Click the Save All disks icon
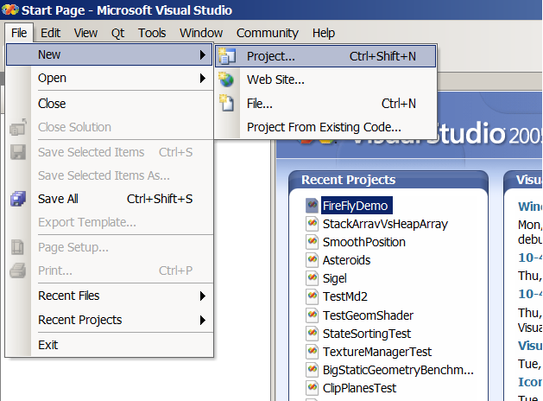543x401 pixels. click(18, 199)
